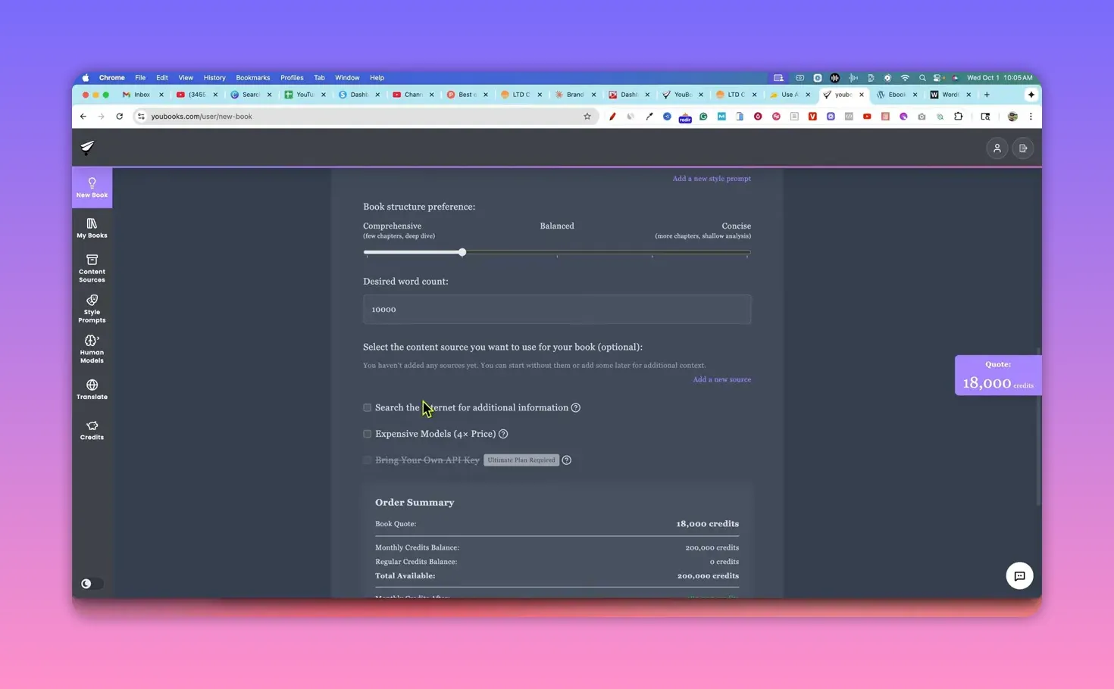The width and height of the screenshot is (1114, 689).
Task: Click the Add a new source link
Action: coord(721,379)
